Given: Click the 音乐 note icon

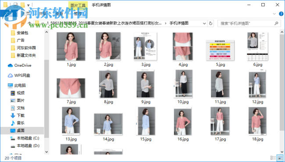Looking at the screenshot, I should click(x=13, y=123).
